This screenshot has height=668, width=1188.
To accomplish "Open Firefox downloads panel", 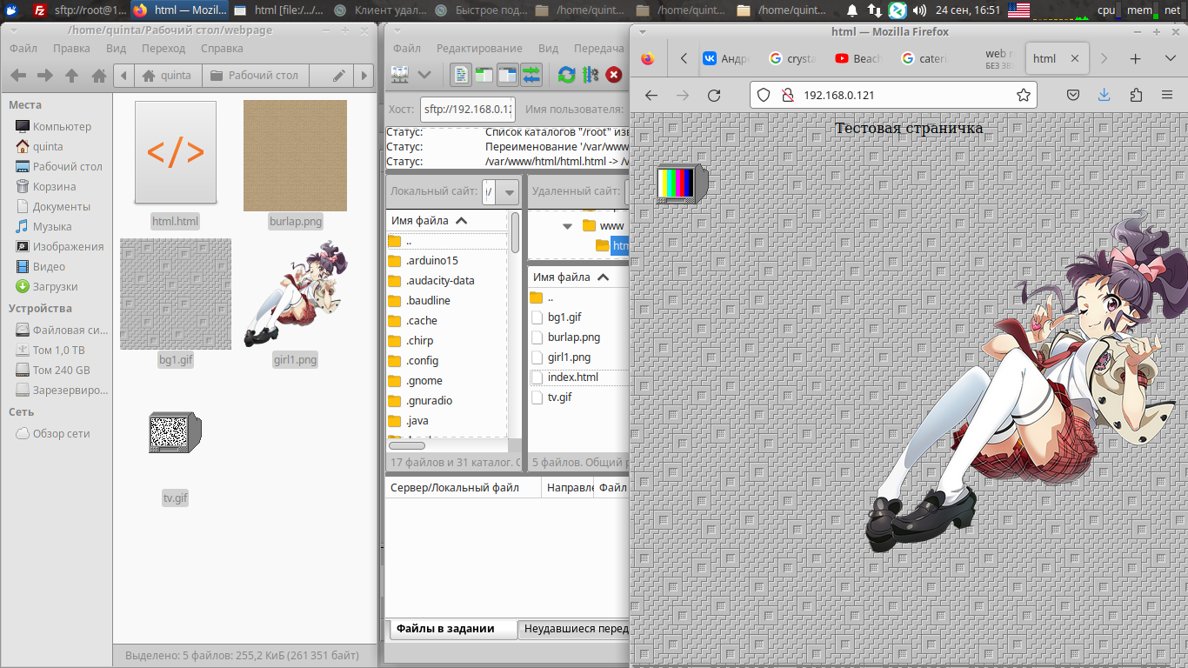I will [x=1105, y=96].
